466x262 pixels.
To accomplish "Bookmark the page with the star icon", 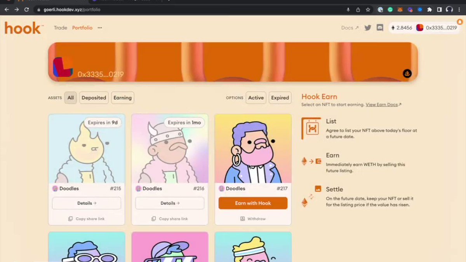I will tap(368, 10).
